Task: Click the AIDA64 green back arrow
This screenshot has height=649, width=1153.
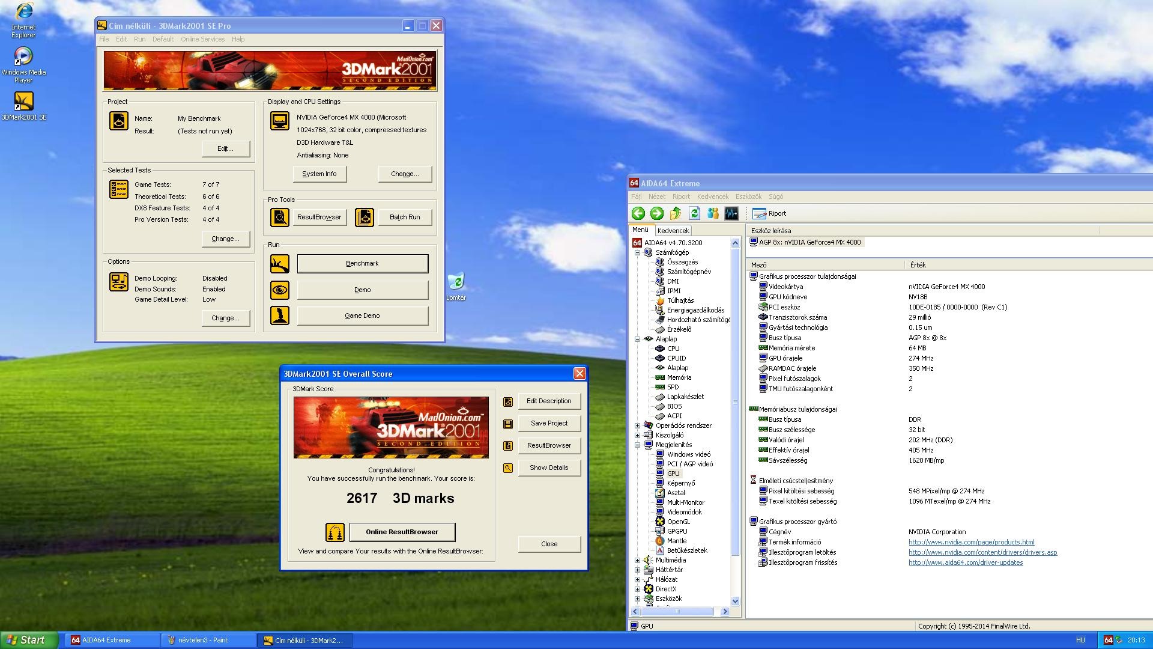Action: point(638,213)
